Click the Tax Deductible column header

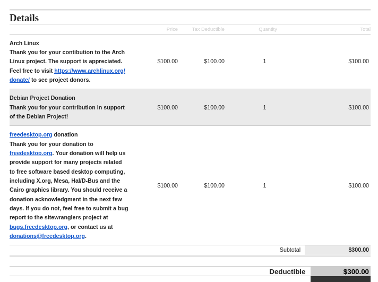(208, 29)
